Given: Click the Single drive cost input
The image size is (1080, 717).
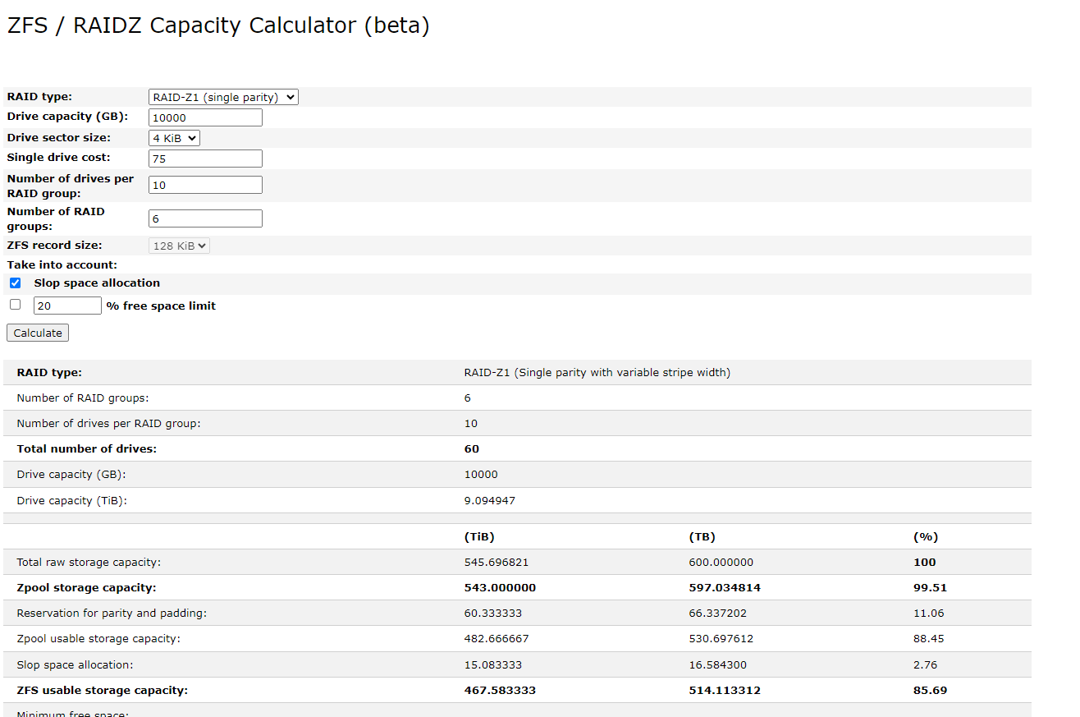Looking at the screenshot, I should click(205, 159).
